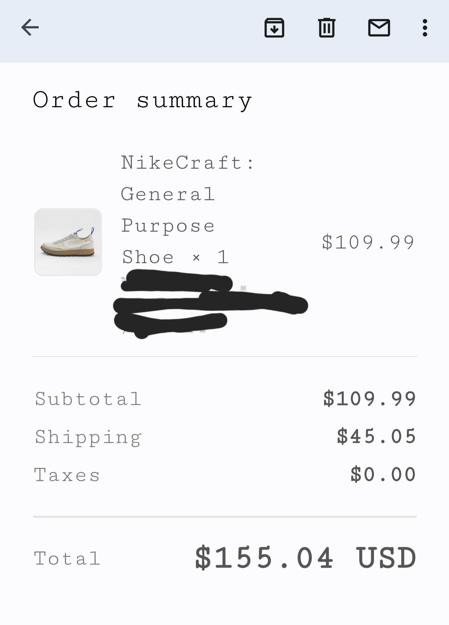Open the shoe product thumbnail

[x=68, y=242]
